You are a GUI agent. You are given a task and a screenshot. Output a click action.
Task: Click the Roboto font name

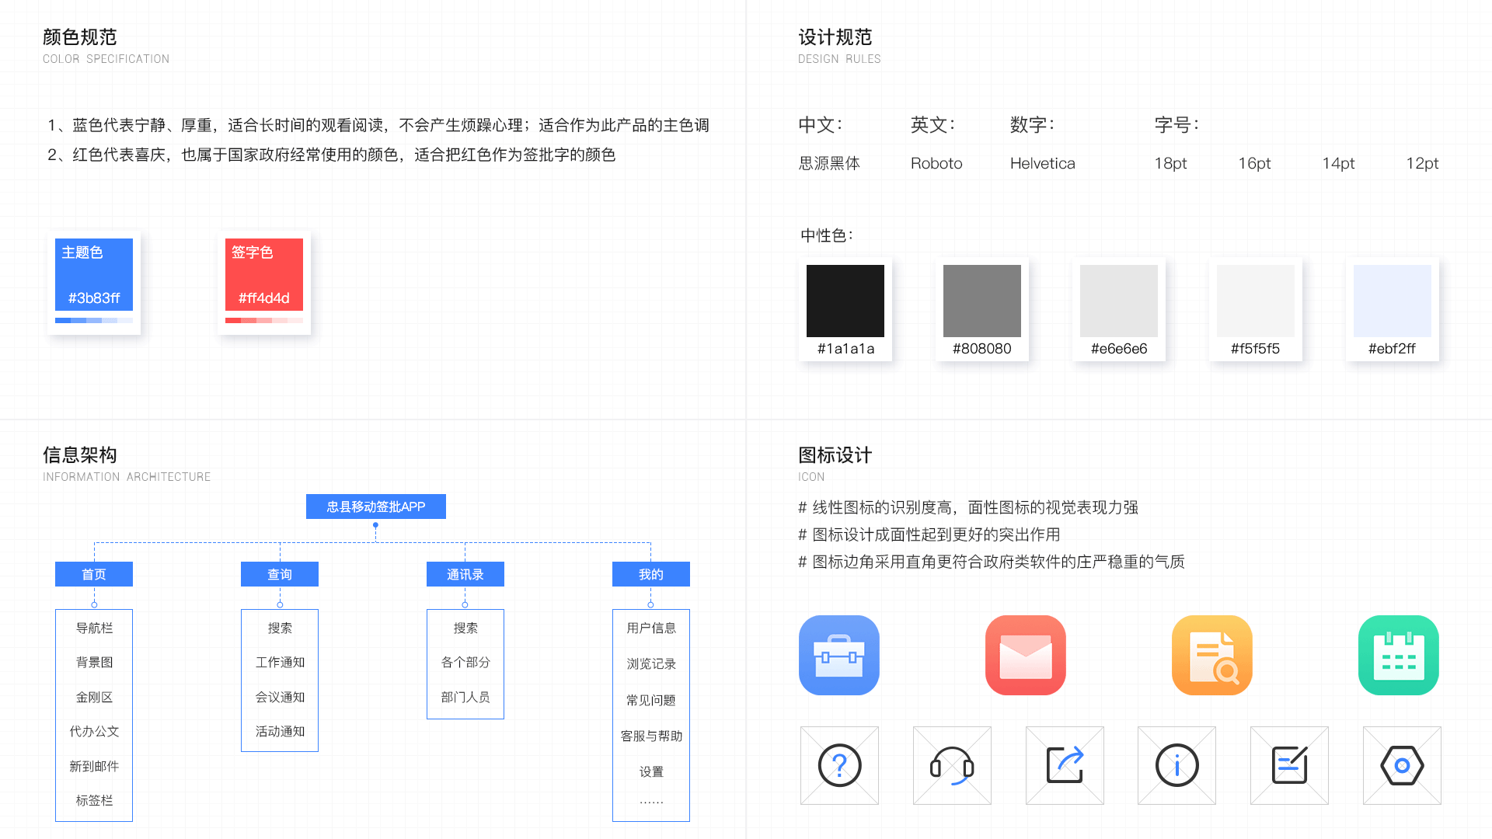pyautogui.click(x=936, y=163)
